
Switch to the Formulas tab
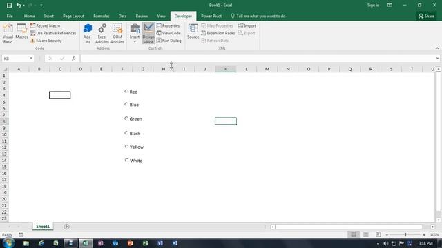(x=102, y=16)
